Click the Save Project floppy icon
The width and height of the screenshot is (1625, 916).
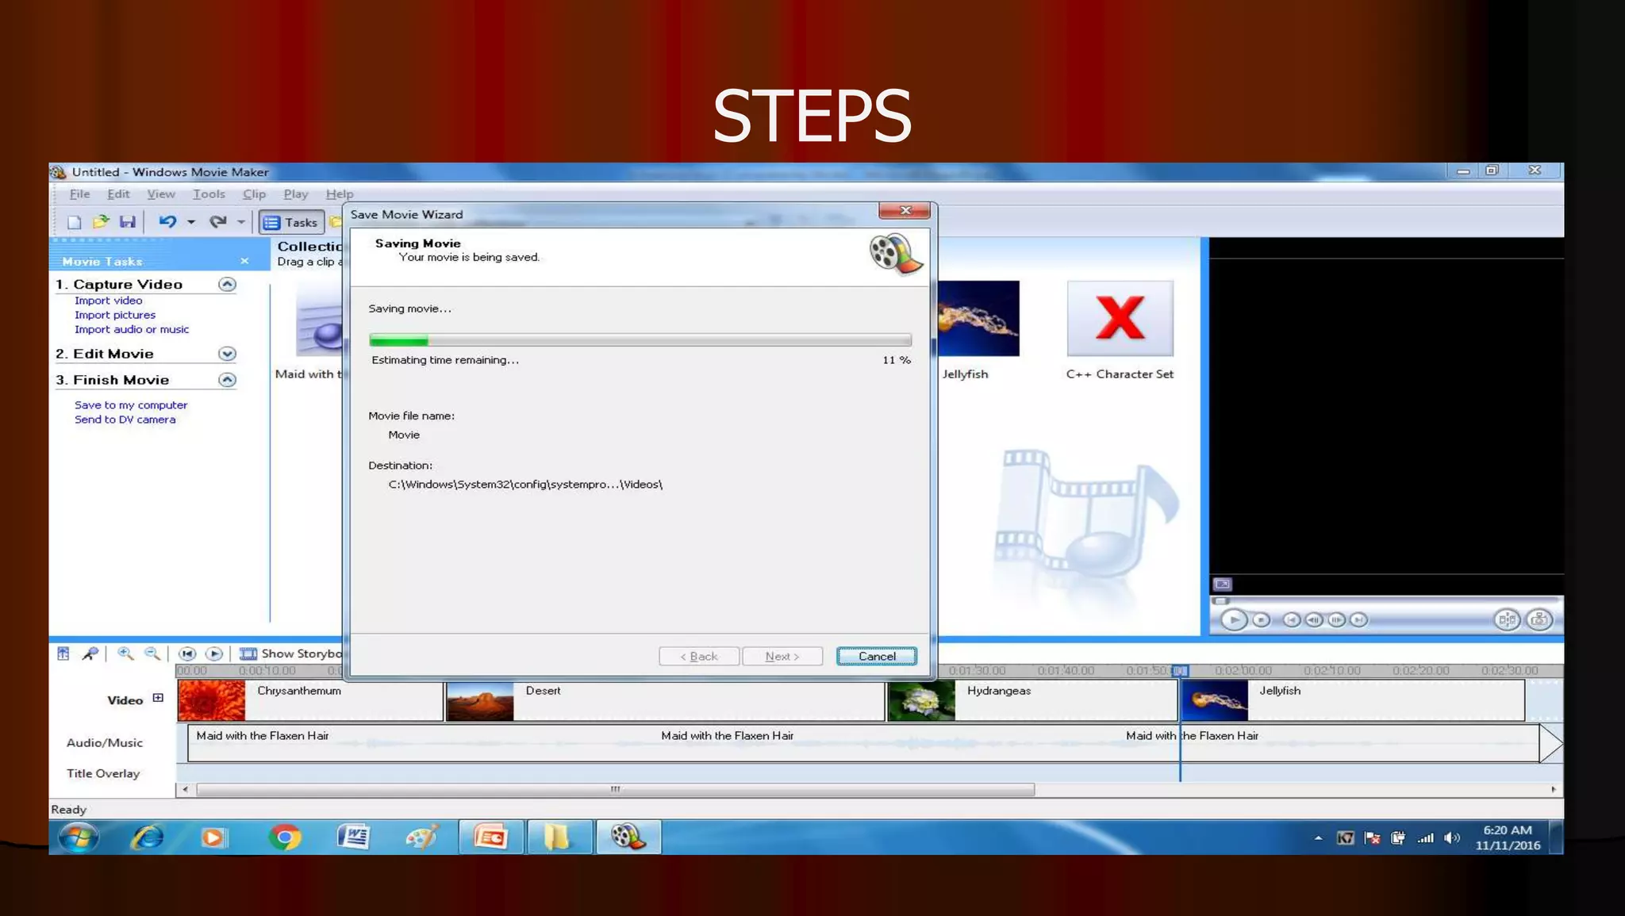[127, 222]
